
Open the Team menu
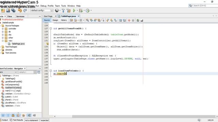[x=57, y=6]
